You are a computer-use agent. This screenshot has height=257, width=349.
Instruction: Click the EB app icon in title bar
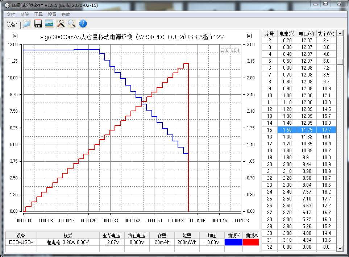click(x=7, y=5)
